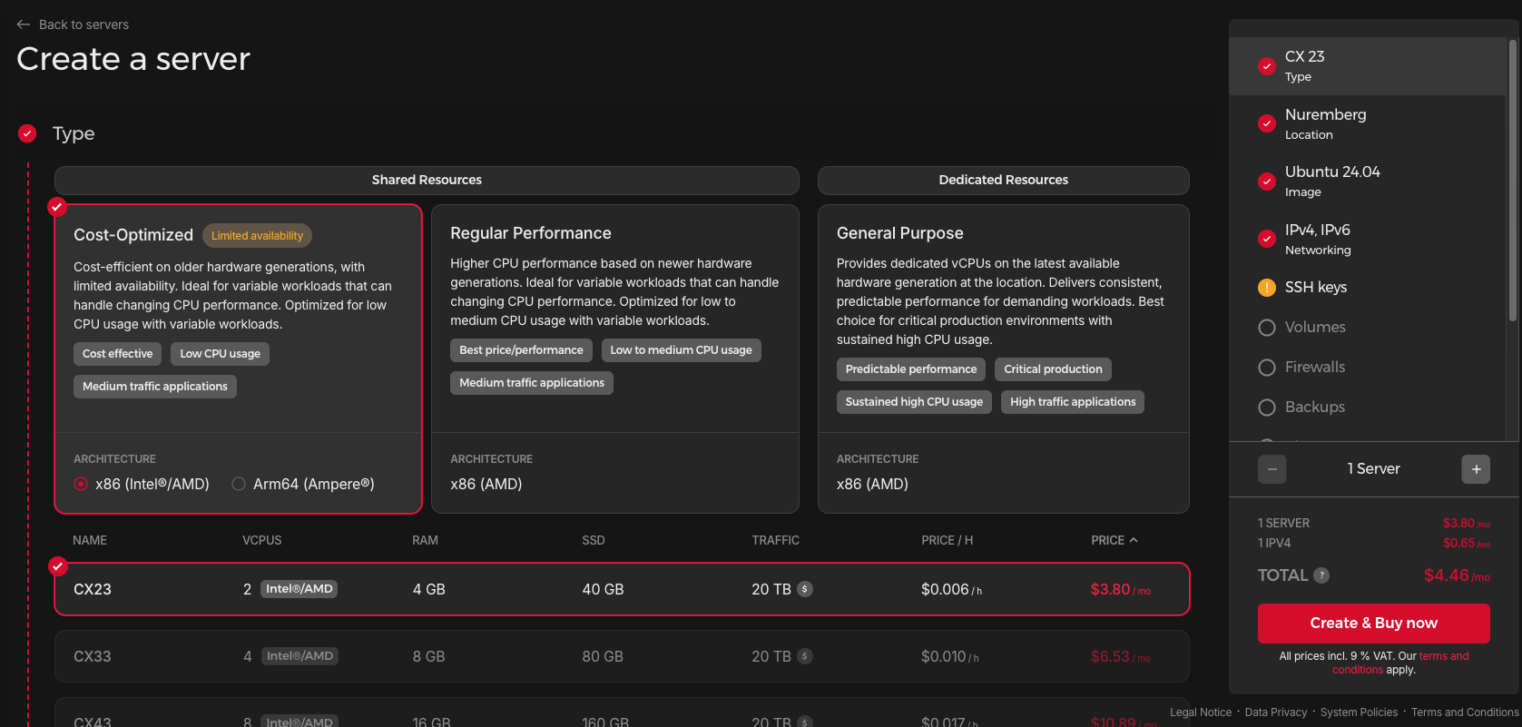Open the System Policies footer link
Viewport: 1522px width, 727px height.
click(1359, 712)
